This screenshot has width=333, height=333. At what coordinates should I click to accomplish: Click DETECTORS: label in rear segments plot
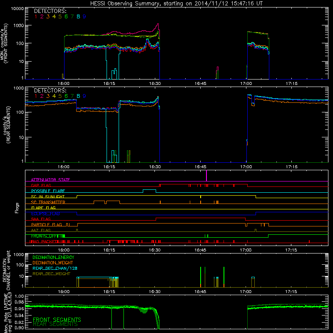point(50,91)
